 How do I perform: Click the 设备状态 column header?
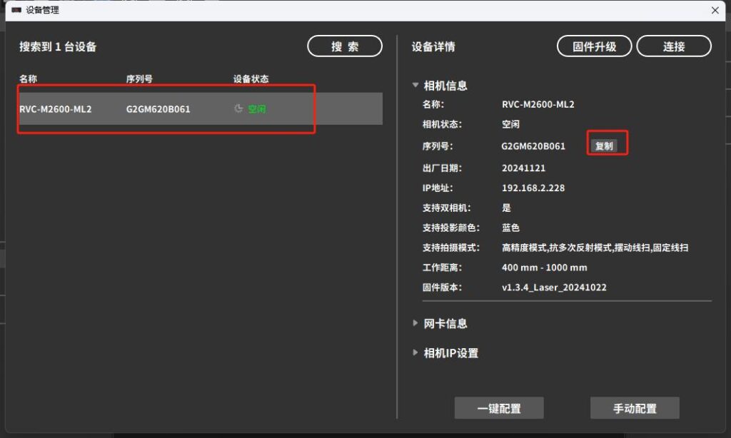tap(251, 78)
